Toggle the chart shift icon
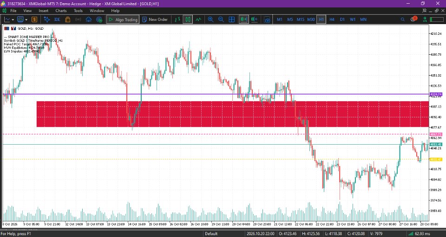446x237 pixels. click(254, 19)
